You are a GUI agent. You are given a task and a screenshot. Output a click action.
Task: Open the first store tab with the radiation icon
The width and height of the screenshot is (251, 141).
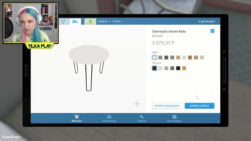click(x=64, y=22)
